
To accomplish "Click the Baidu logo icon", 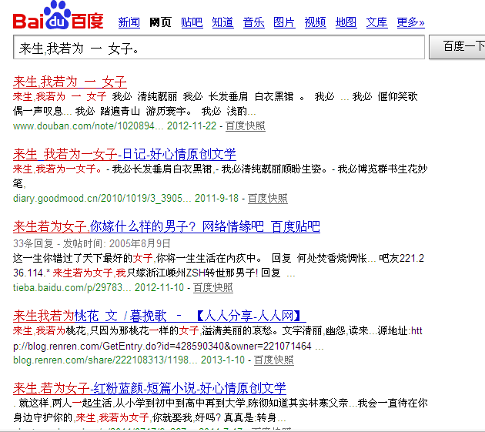I will pyautogui.click(x=58, y=17).
